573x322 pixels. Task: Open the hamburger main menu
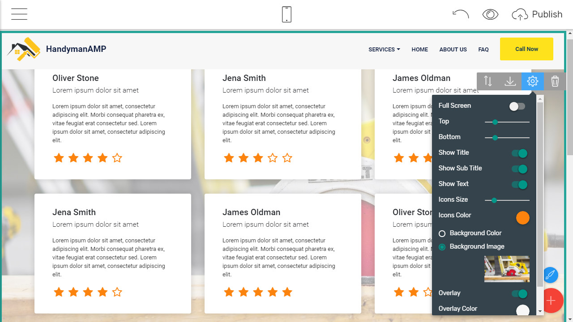click(19, 14)
